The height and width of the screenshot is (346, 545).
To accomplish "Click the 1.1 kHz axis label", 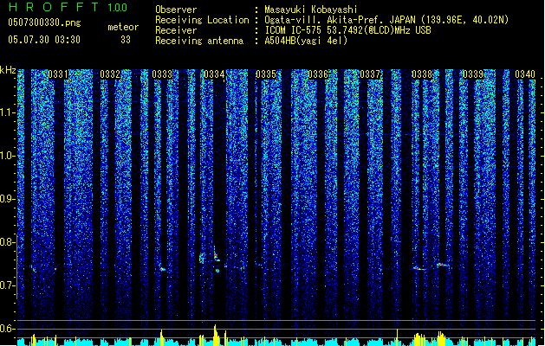I will click(8, 112).
